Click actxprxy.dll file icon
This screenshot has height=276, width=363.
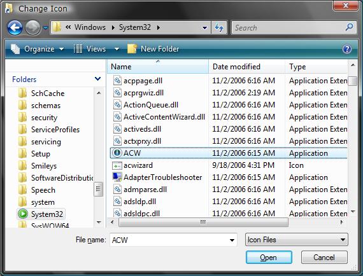[117, 141]
